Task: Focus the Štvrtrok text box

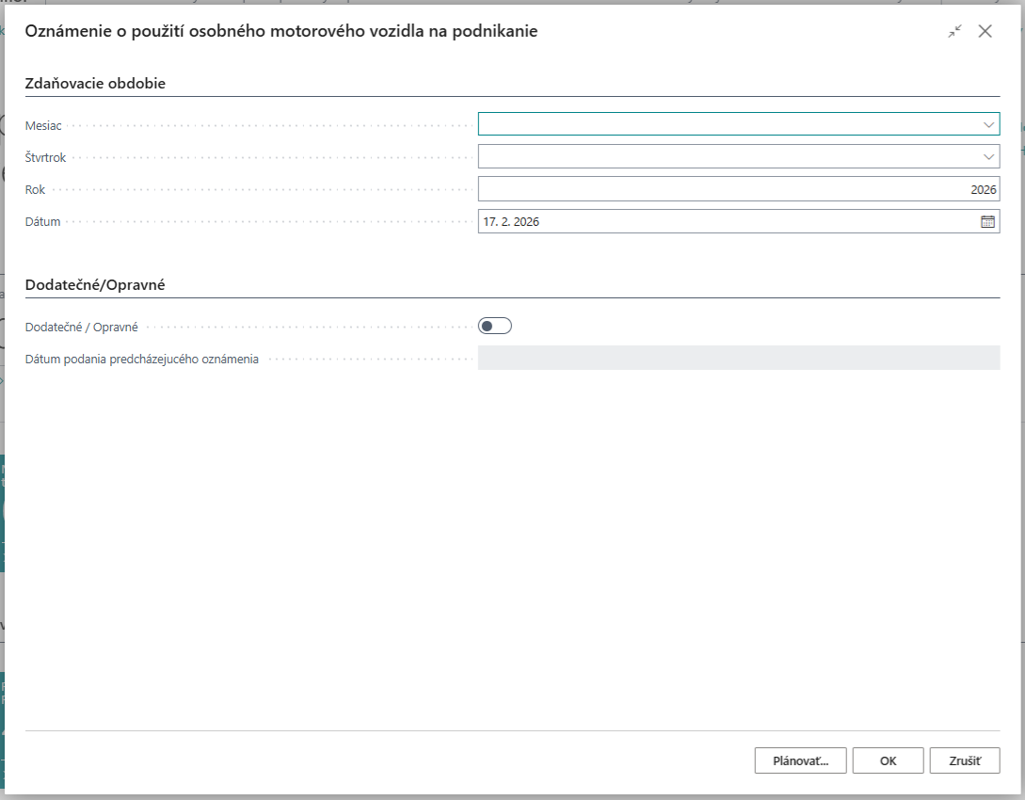Action: [x=727, y=156]
